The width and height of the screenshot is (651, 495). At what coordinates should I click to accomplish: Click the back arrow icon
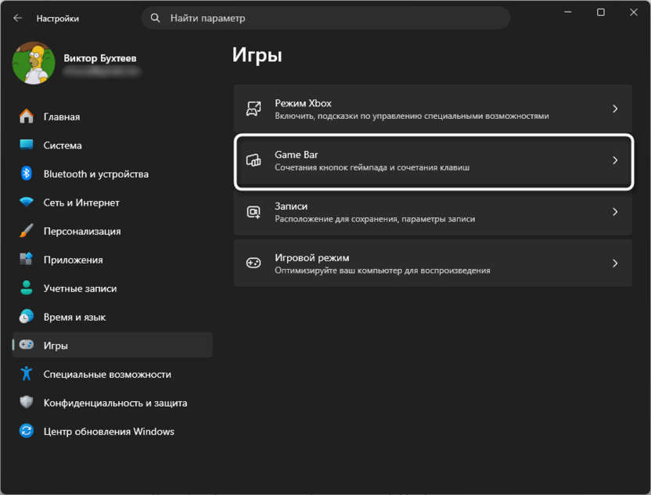[17, 18]
